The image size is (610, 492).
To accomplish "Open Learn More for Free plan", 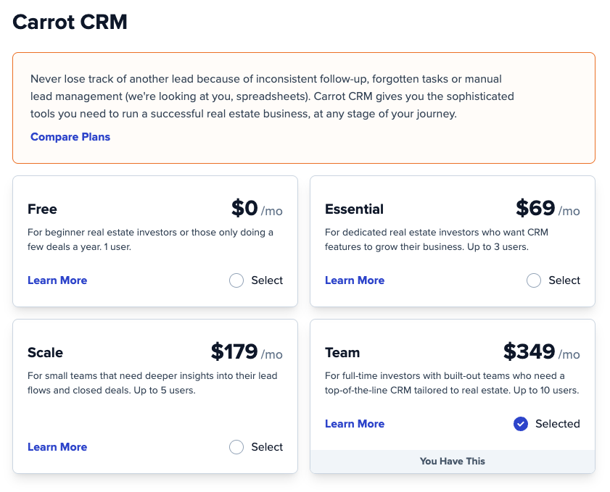I will [x=57, y=280].
